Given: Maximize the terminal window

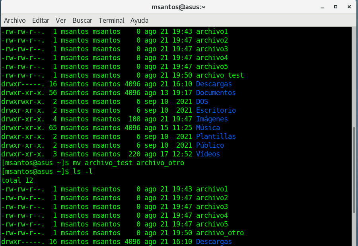Looking at the screenshot, I should tap(336, 7).
